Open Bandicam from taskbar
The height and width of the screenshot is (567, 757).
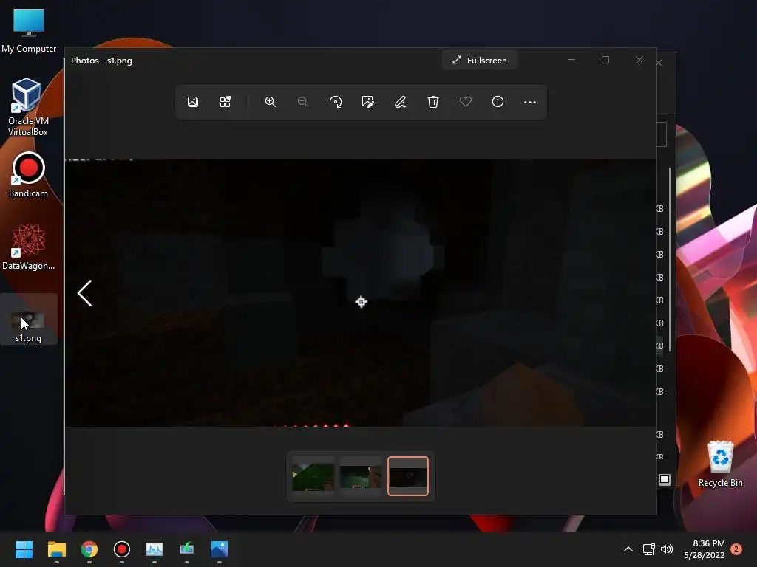[x=122, y=549]
